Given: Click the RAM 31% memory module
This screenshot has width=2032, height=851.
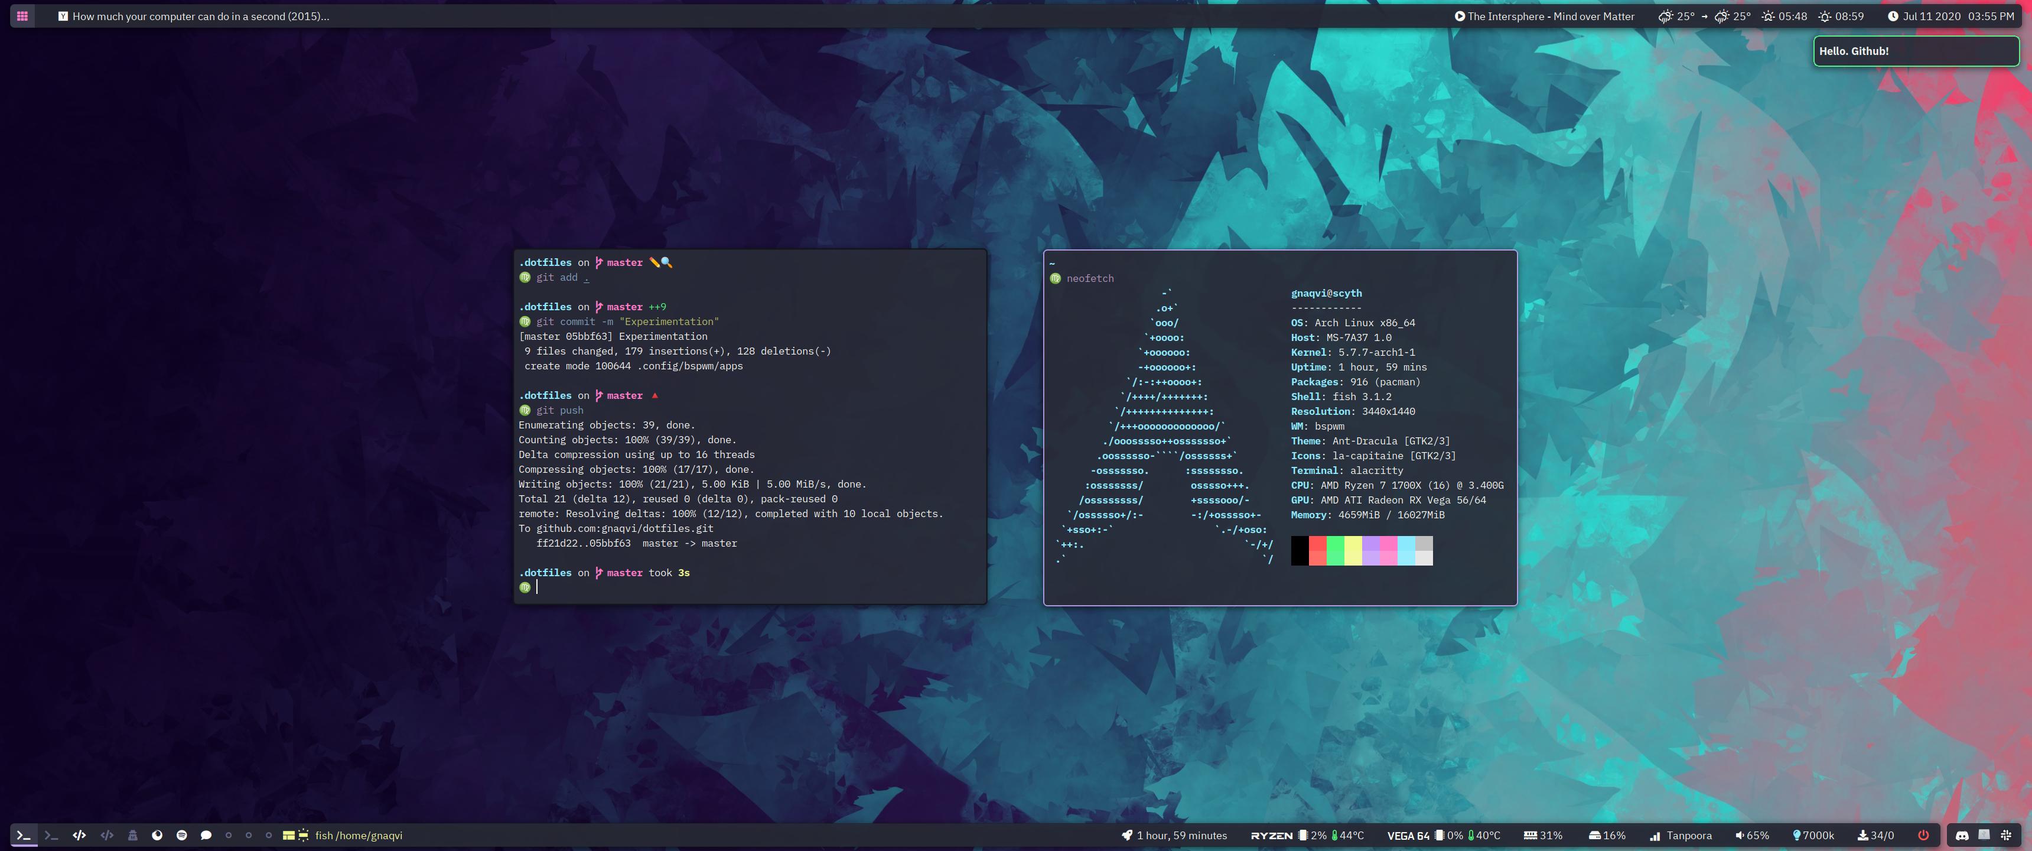Looking at the screenshot, I should 1543,835.
